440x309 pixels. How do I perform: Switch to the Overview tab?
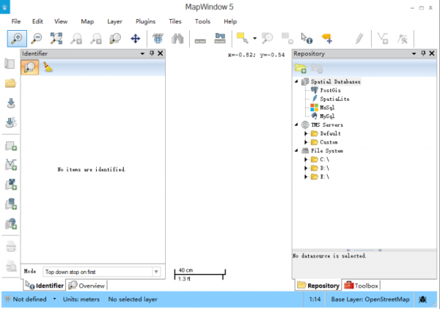[87, 286]
